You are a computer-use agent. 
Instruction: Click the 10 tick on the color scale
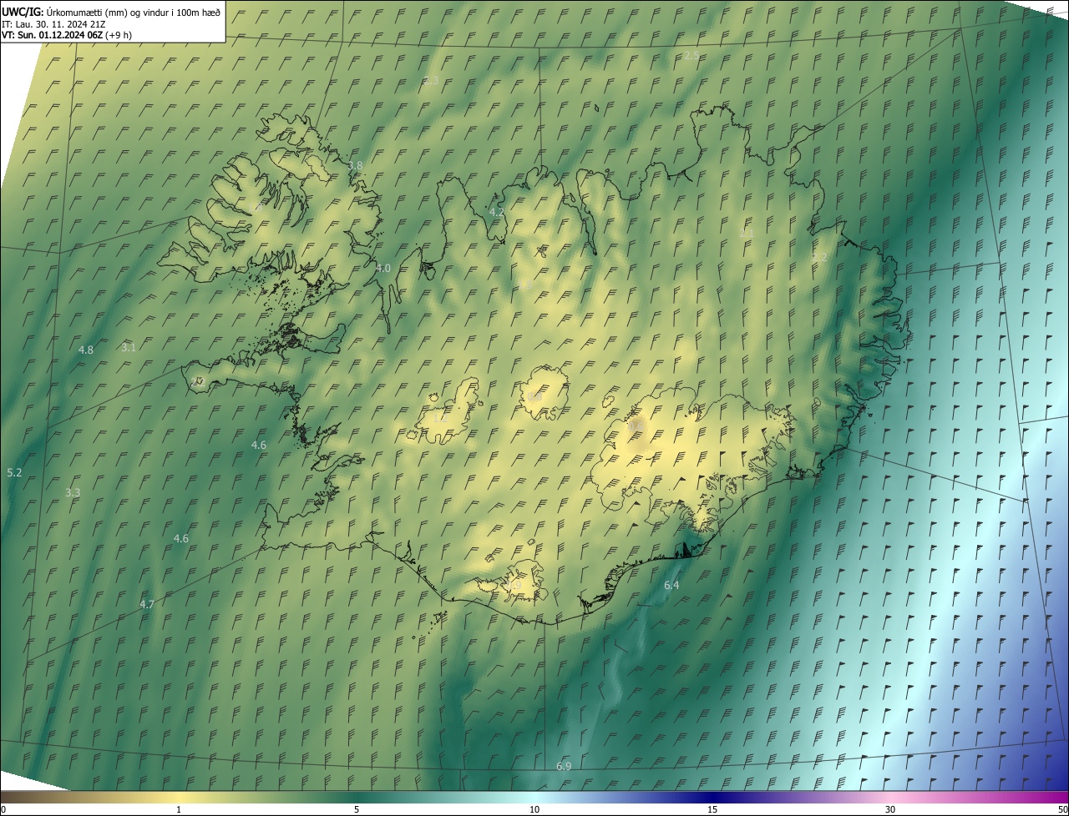pos(534,809)
